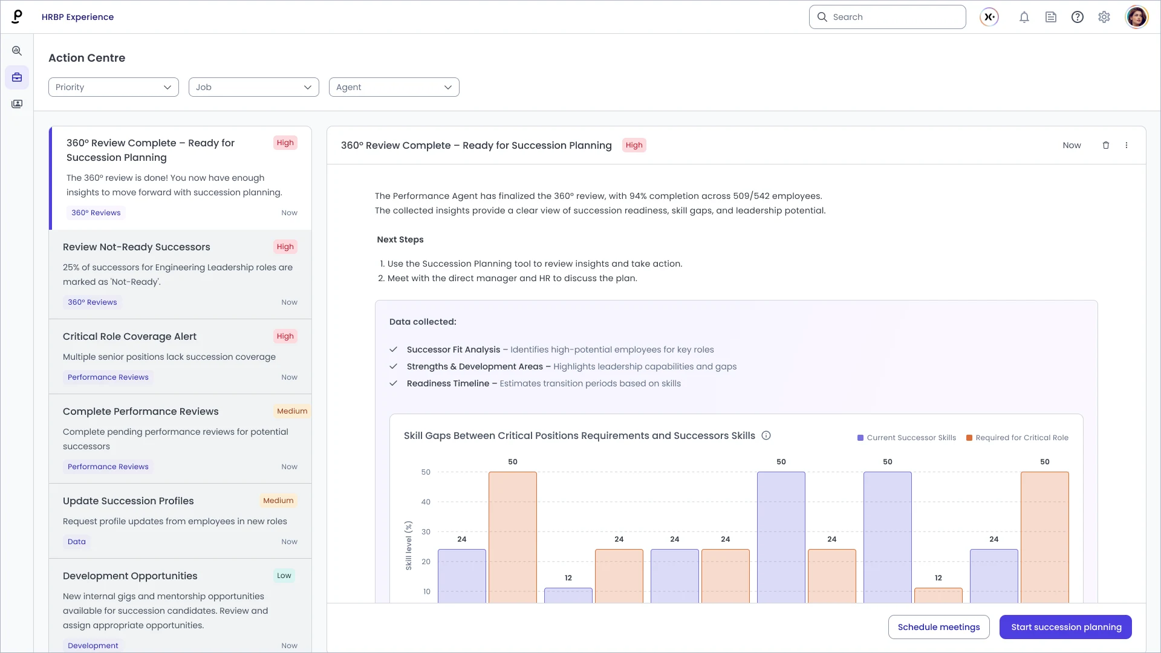1161x653 pixels.
Task: Click the Data collected heading
Action: tap(423, 322)
